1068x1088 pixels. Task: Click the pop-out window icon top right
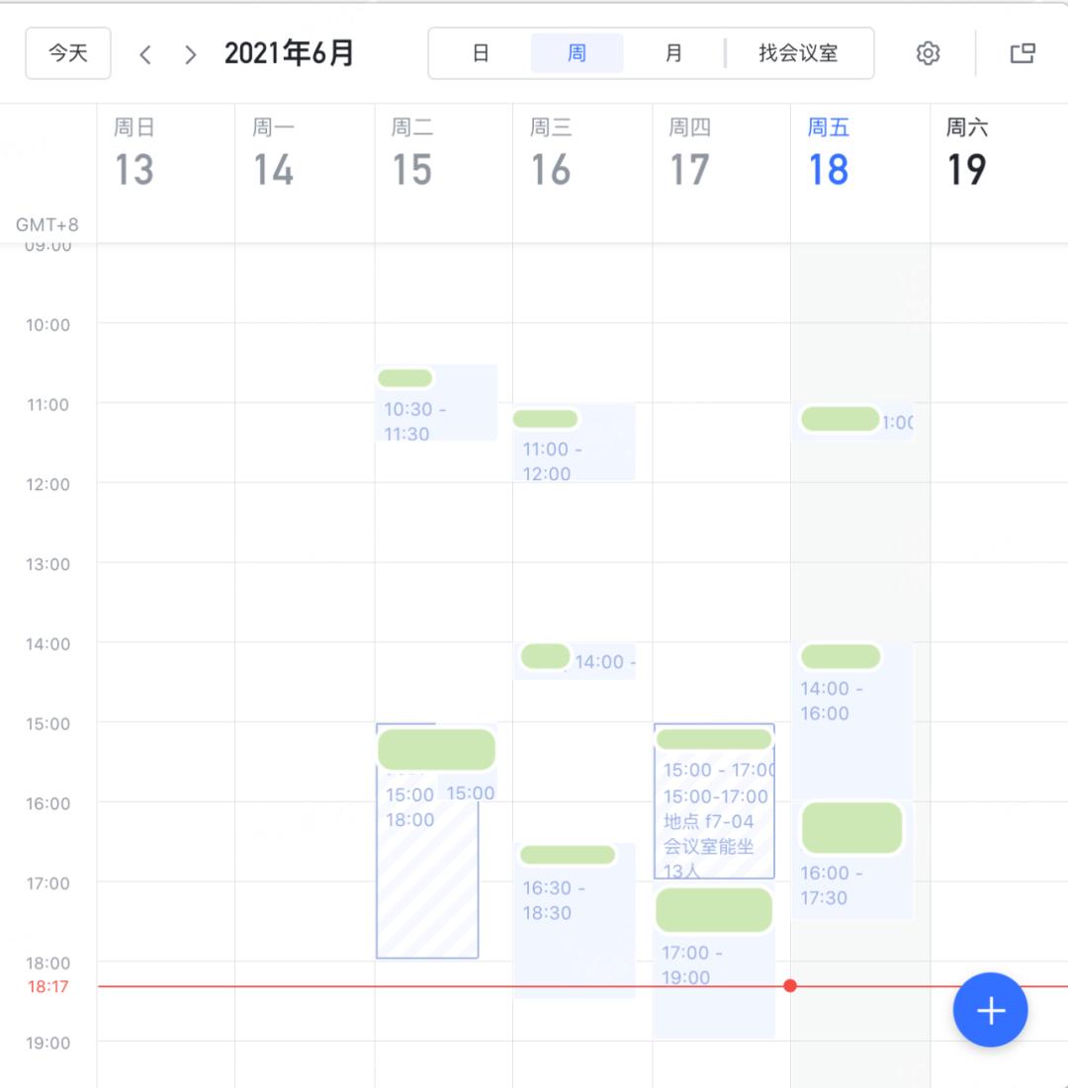[1023, 53]
